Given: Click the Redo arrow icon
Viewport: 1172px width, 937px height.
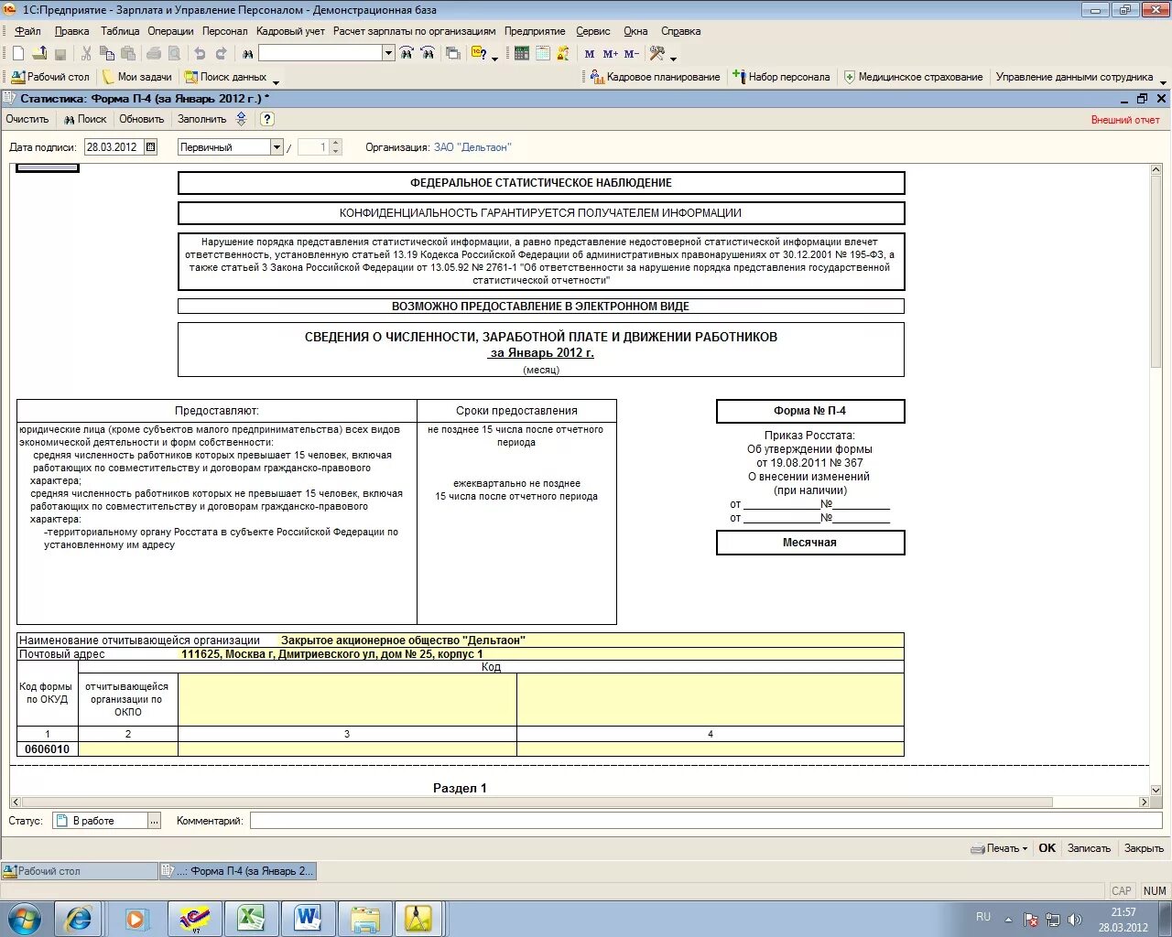Looking at the screenshot, I should tap(221, 54).
